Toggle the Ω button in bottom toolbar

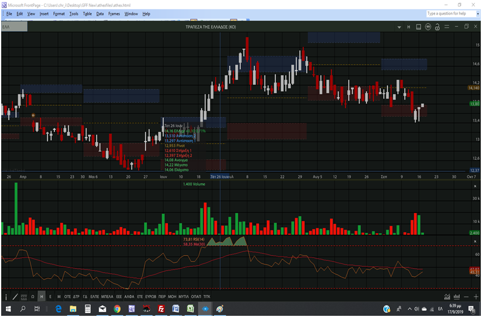pyautogui.click(x=33, y=297)
